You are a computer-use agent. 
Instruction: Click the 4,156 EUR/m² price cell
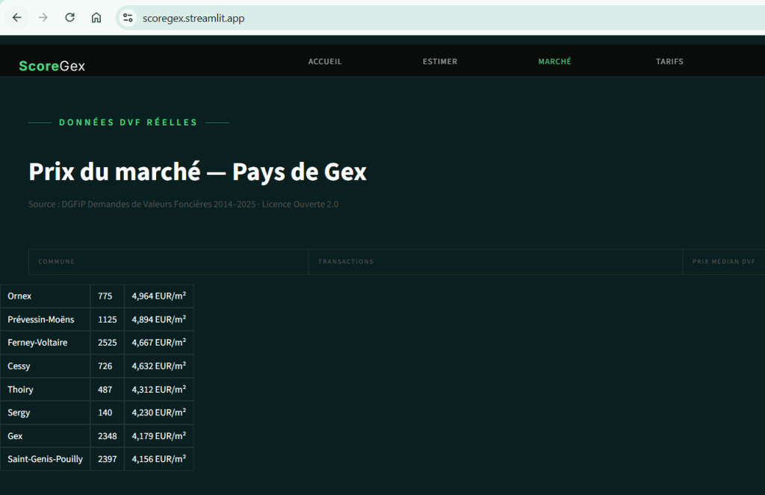pos(159,459)
